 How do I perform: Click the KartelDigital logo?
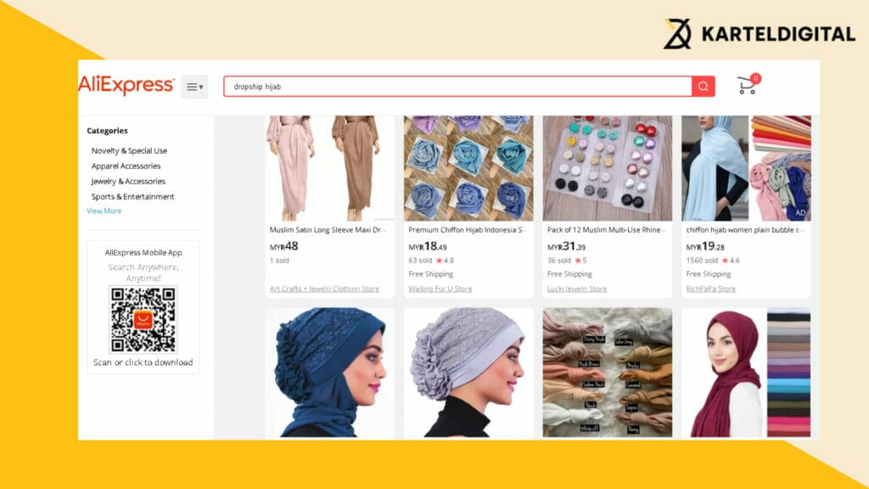[760, 34]
